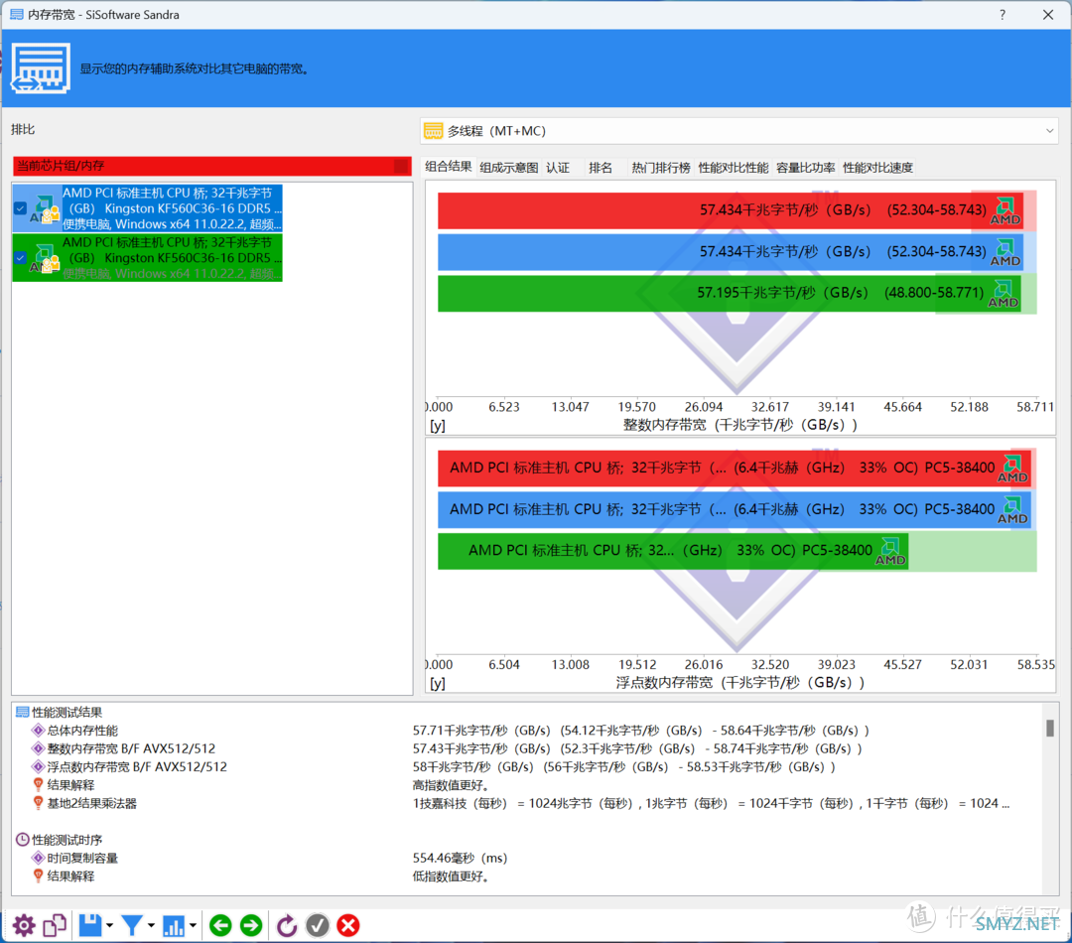Switch to the 组合结果 tab
The image size is (1072, 943).
pyautogui.click(x=449, y=166)
